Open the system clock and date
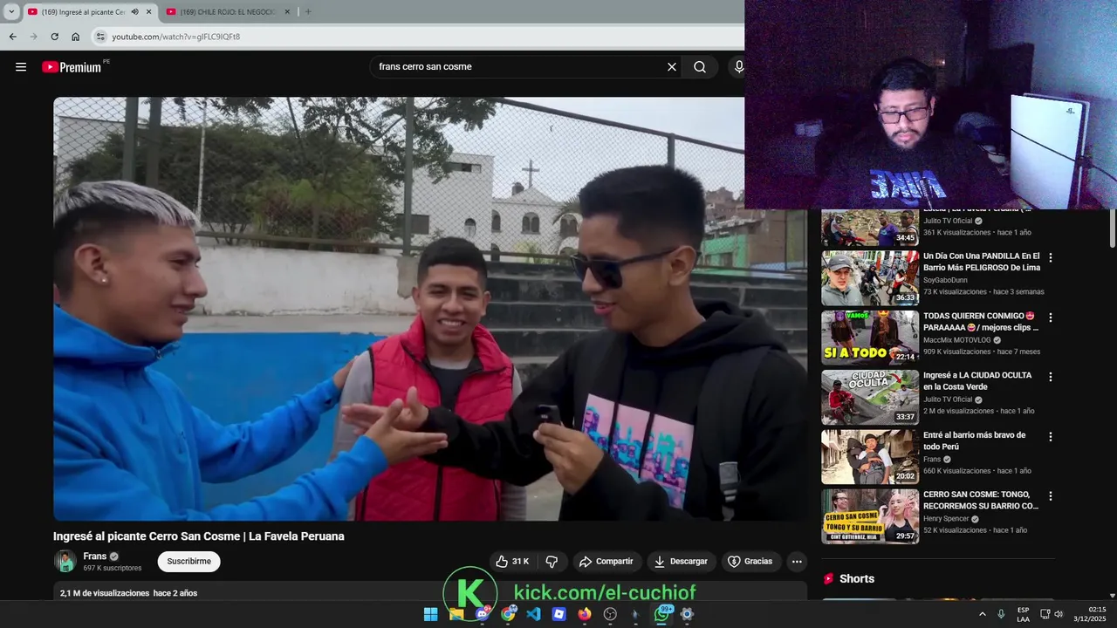The image size is (1117, 628). point(1090,614)
